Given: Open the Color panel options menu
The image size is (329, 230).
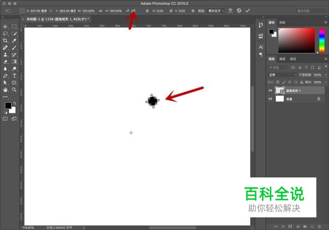Looking at the screenshot, I should pyautogui.click(x=325, y=22).
